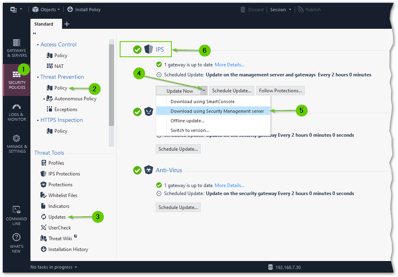Click the server database icon in status bar
398x277 pixels.
(x=270, y=267)
